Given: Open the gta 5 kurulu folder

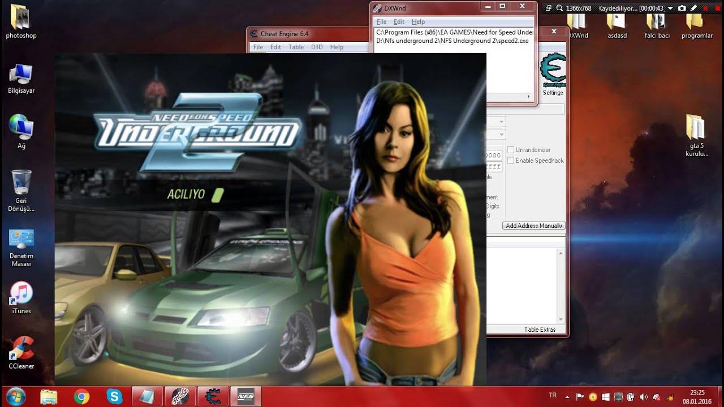Looking at the screenshot, I should (x=697, y=136).
